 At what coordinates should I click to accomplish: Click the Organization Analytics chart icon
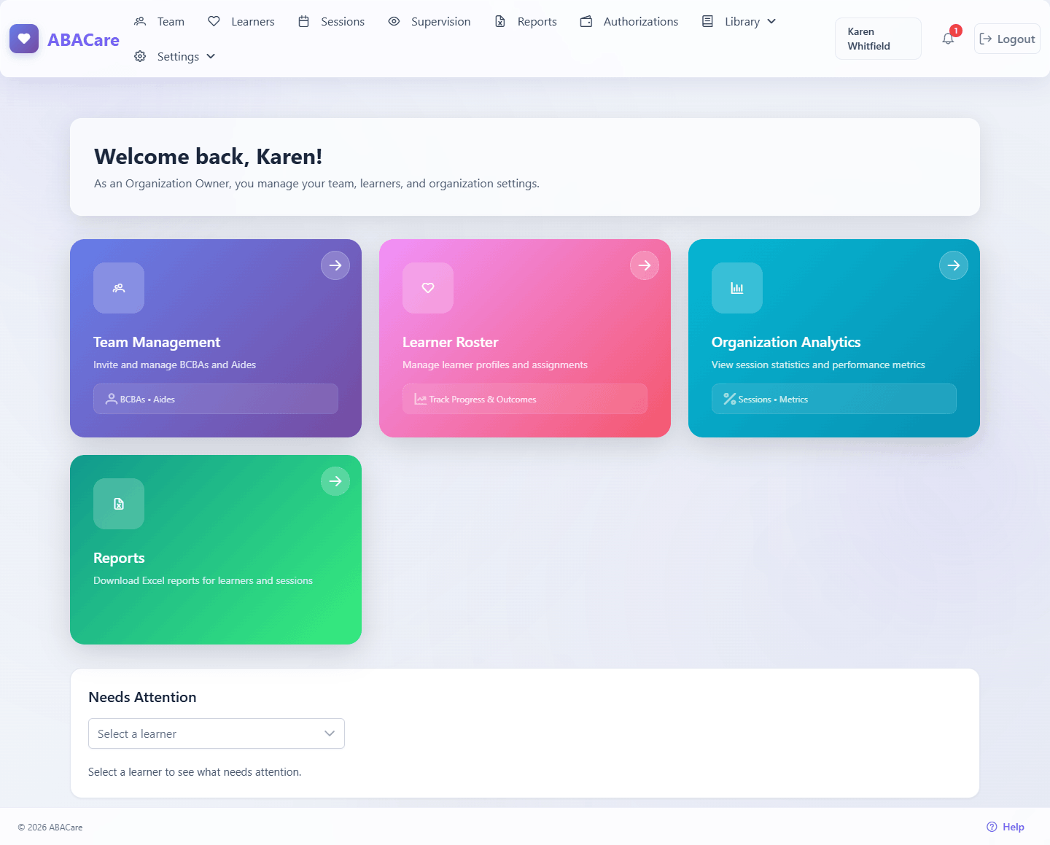(x=737, y=288)
